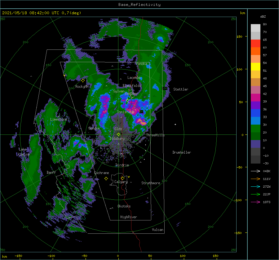279x260 pixels.
Task: Click the Innisfail city label
Action: 126,112
